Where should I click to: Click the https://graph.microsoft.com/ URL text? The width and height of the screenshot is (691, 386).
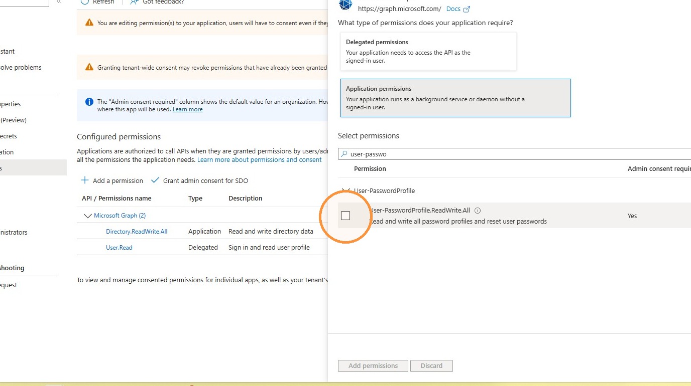click(400, 9)
